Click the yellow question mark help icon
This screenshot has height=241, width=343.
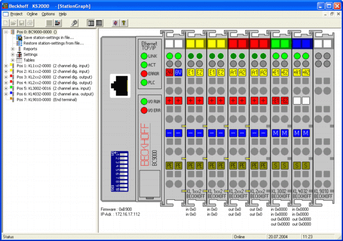[124, 23]
